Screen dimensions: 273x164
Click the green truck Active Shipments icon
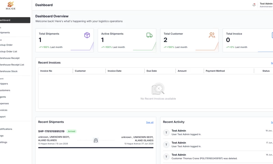(x=149, y=35)
